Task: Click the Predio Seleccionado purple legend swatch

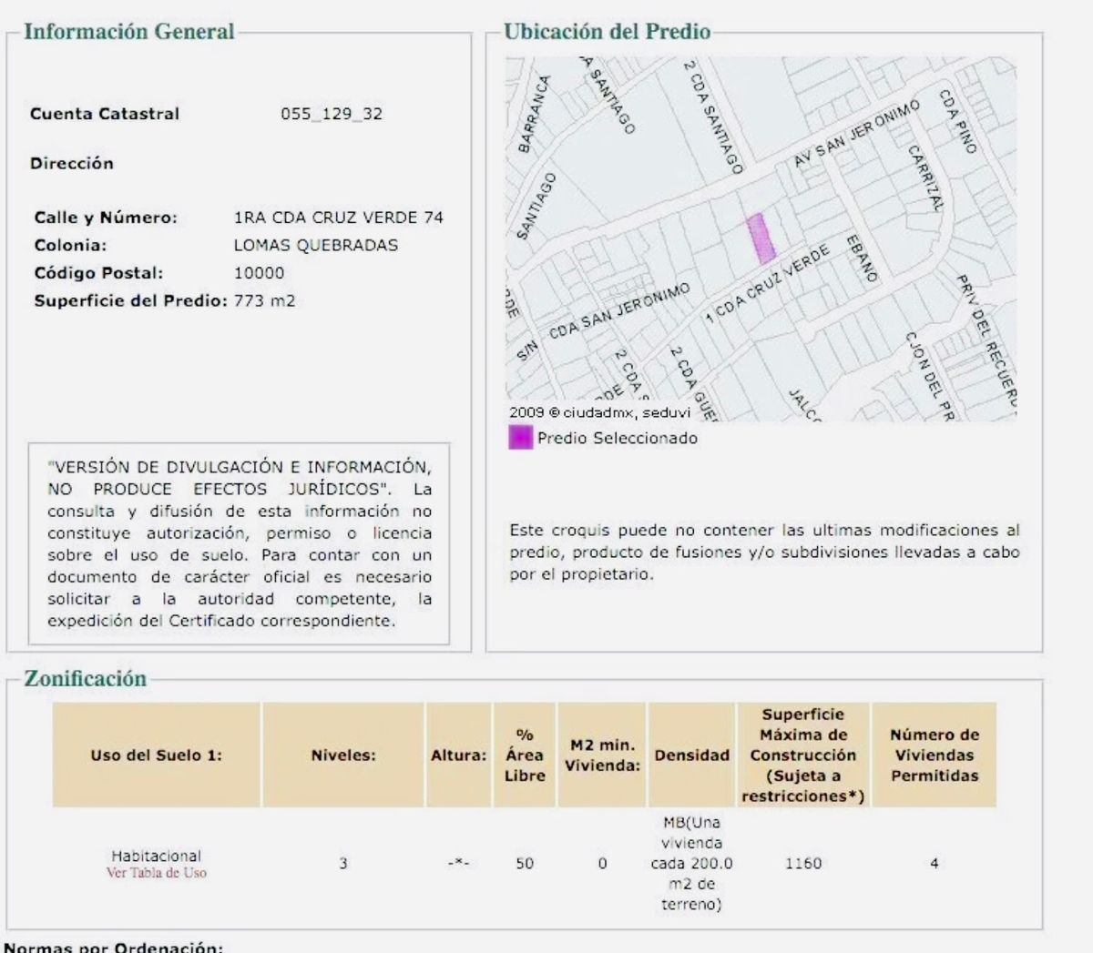Action: click(519, 438)
